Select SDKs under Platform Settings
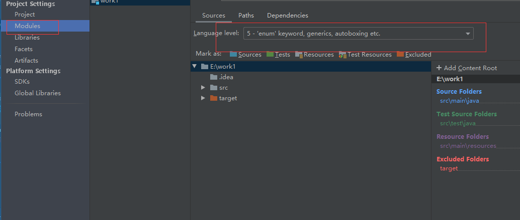 22,82
